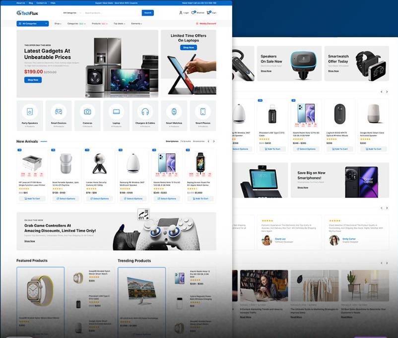Switch to Accessories tab
The image size is (398, 338).
point(199,141)
